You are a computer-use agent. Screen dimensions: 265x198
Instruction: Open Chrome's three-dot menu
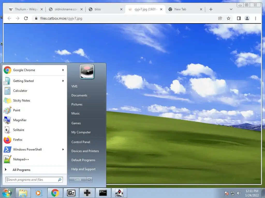(255, 18)
